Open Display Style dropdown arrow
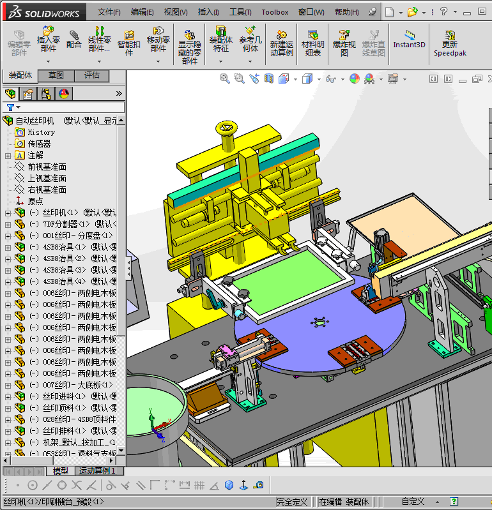Image resolution: width=492 pixels, height=510 pixels. (x=319, y=79)
